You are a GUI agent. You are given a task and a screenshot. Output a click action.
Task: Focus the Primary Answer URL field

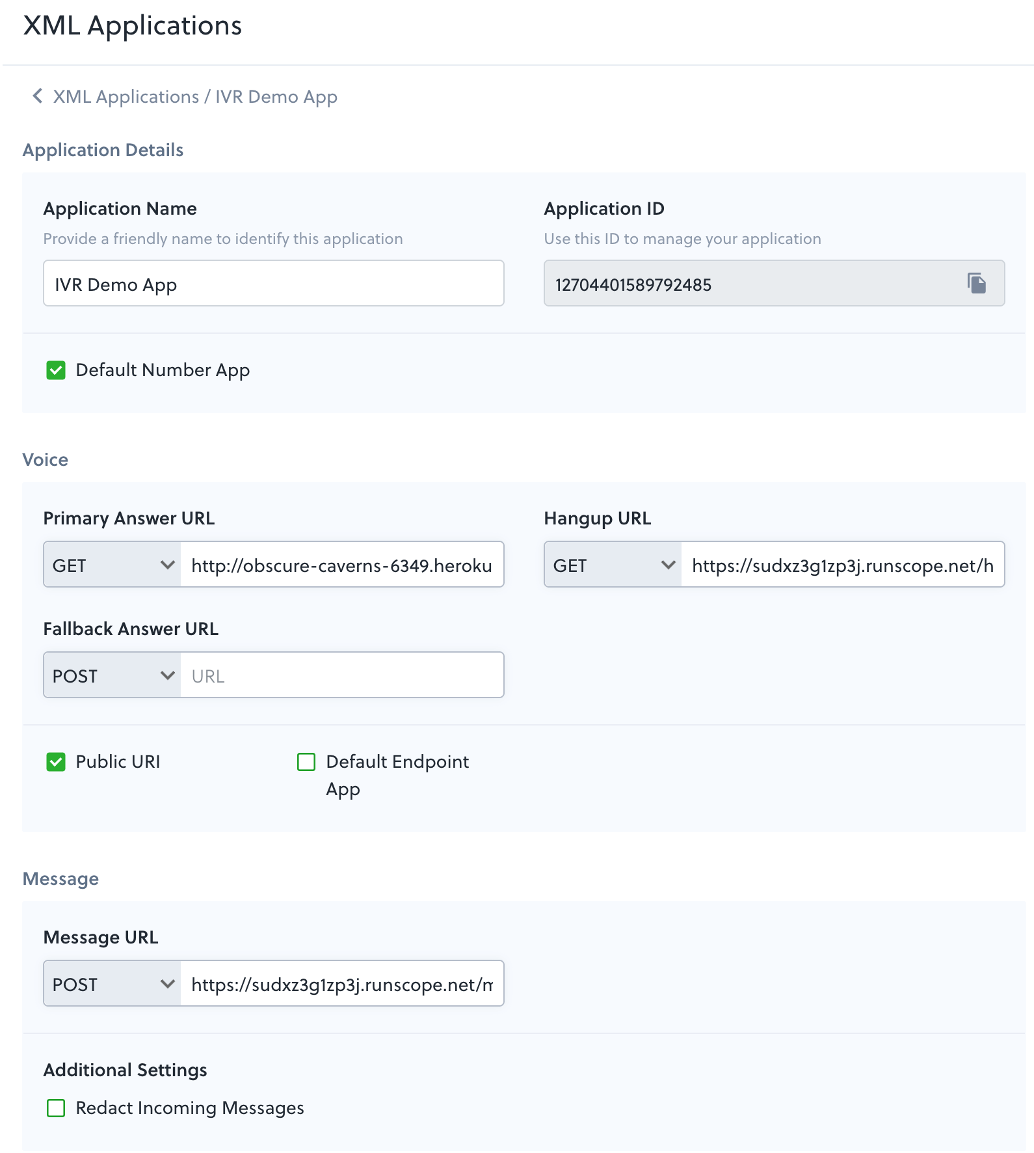click(341, 565)
